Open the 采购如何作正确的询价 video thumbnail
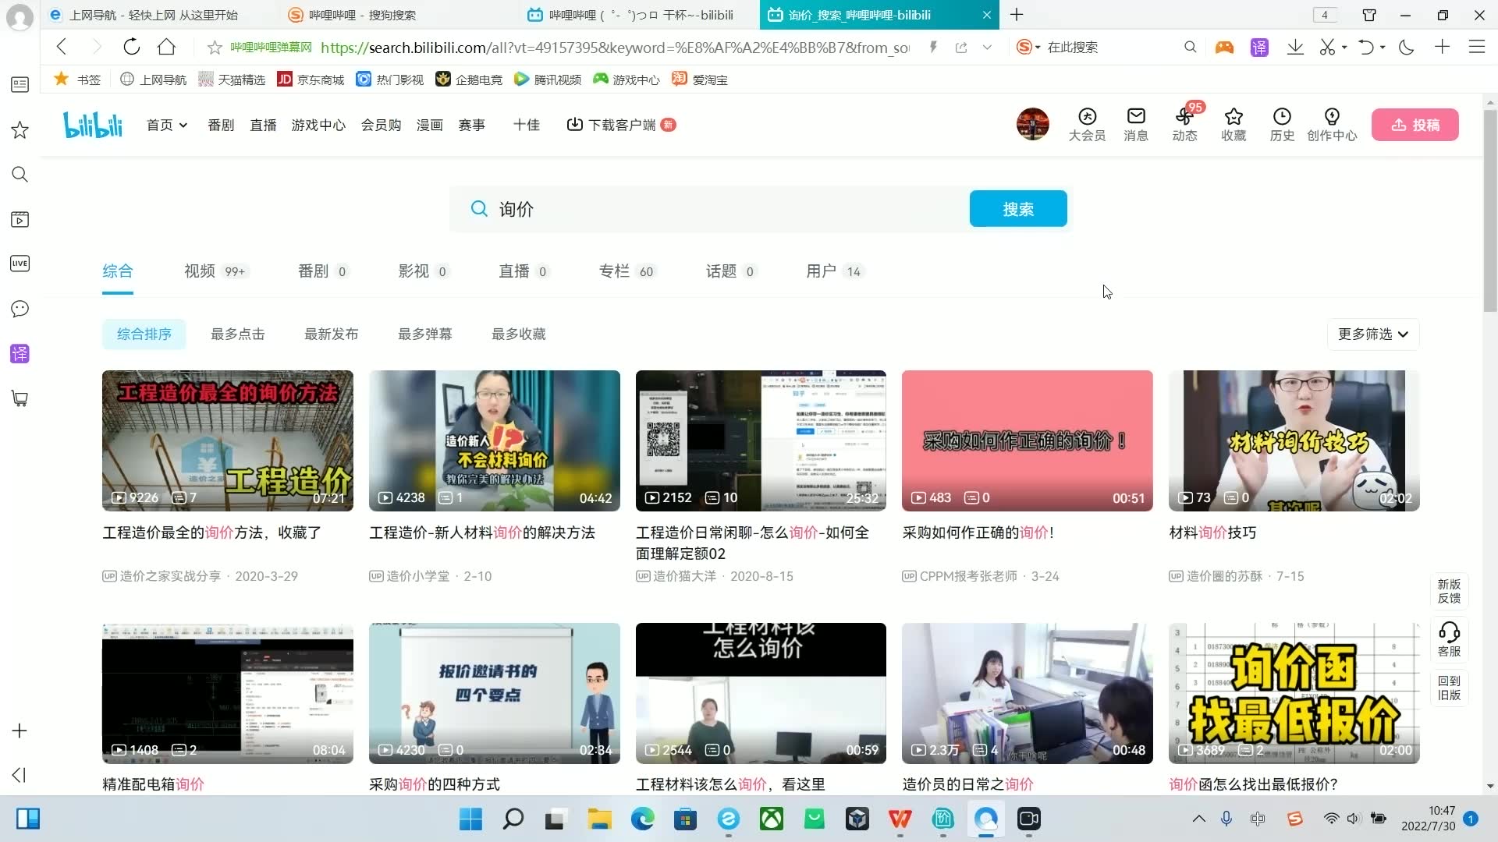The image size is (1498, 842). tap(1027, 440)
